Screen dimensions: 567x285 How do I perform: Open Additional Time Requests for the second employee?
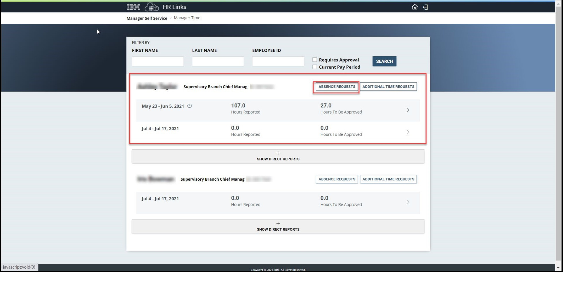(388, 179)
